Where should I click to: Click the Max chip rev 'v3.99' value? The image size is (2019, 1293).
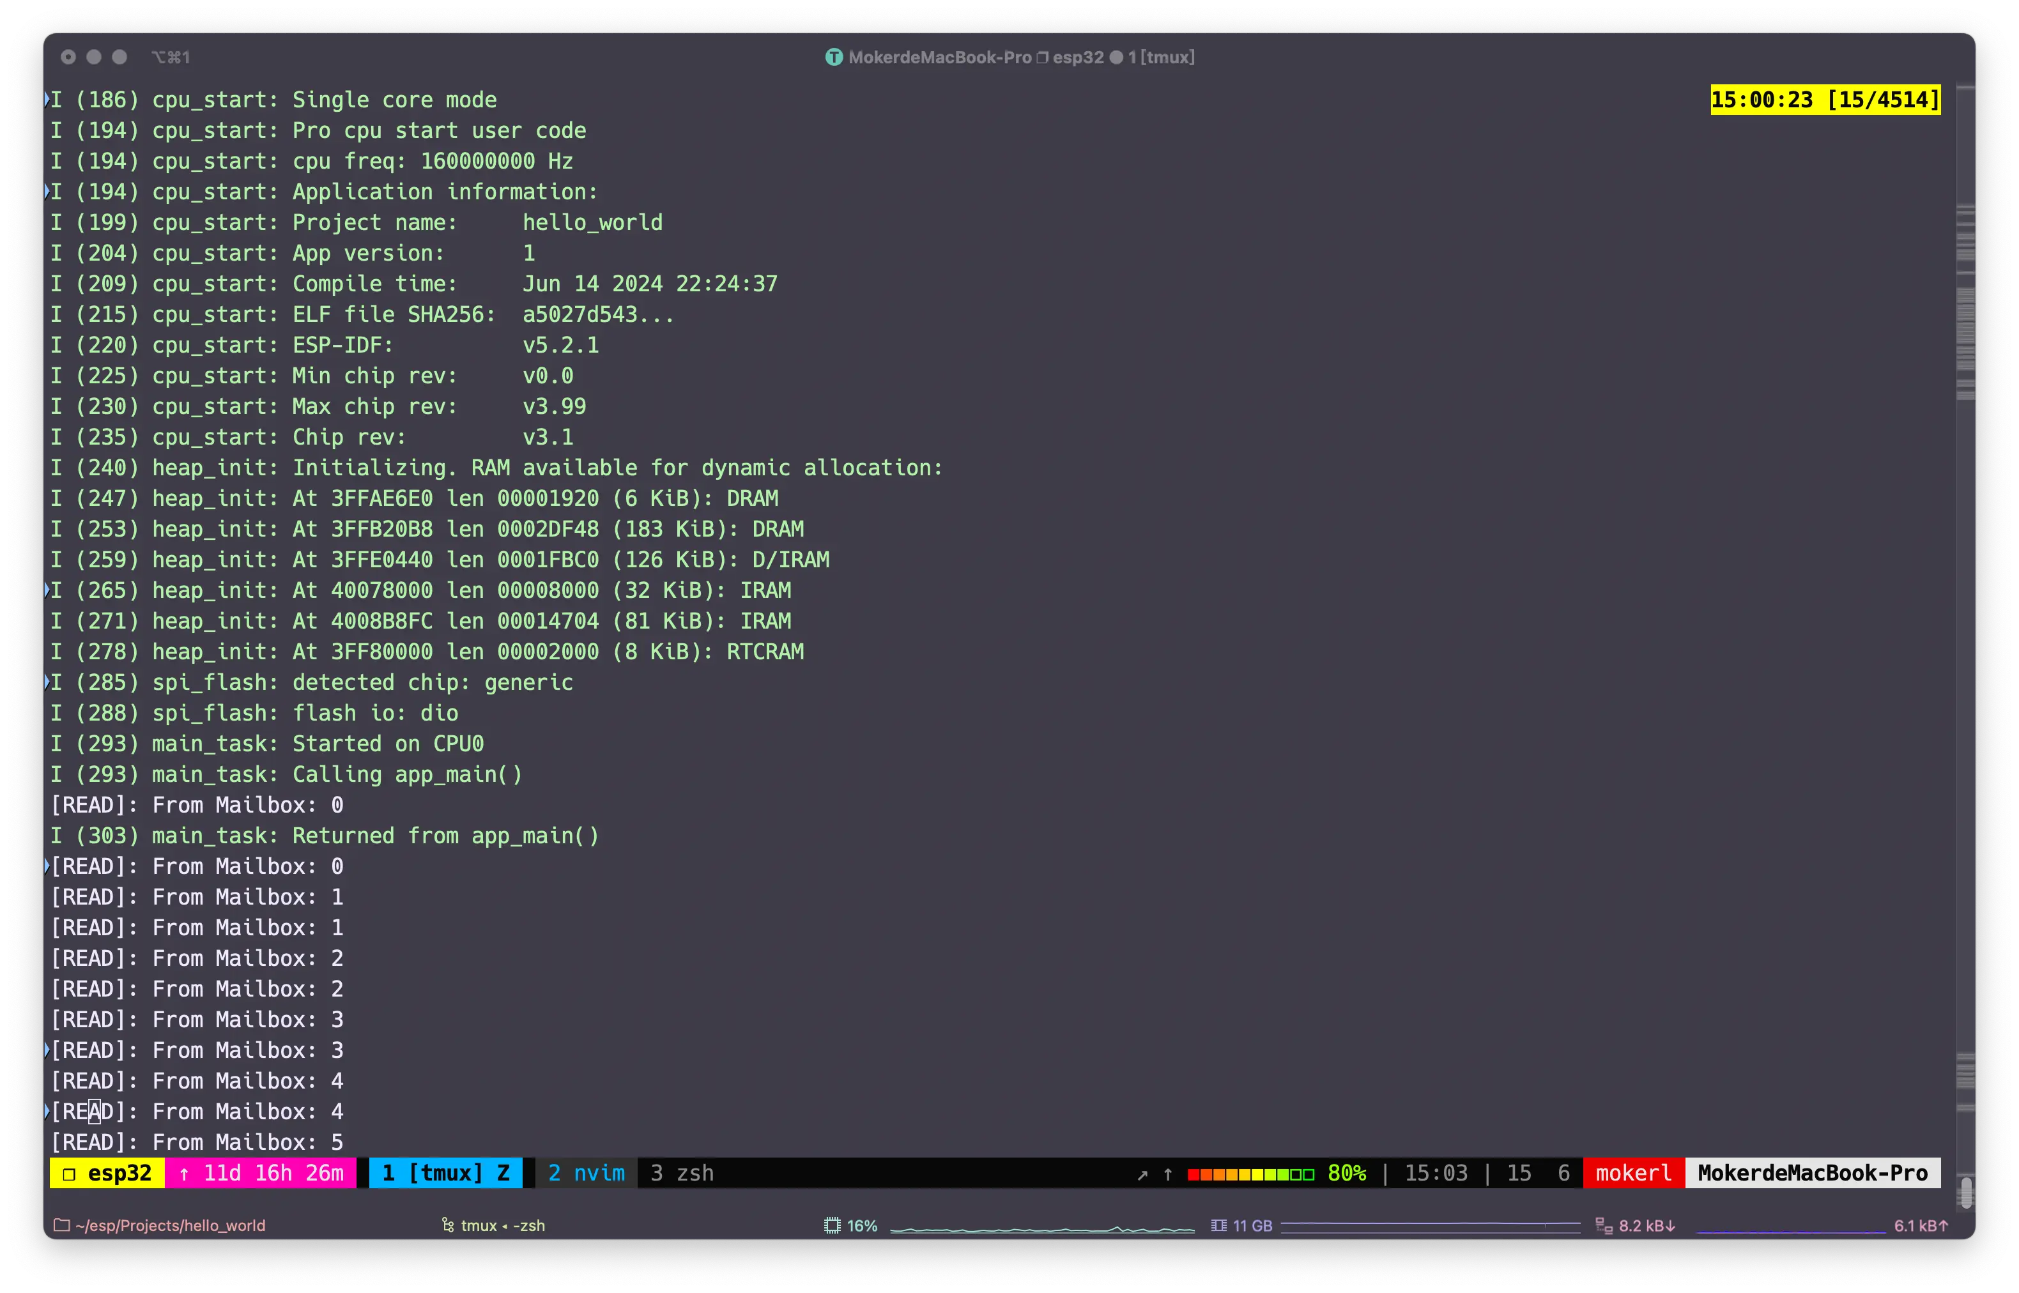pos(554,406)
